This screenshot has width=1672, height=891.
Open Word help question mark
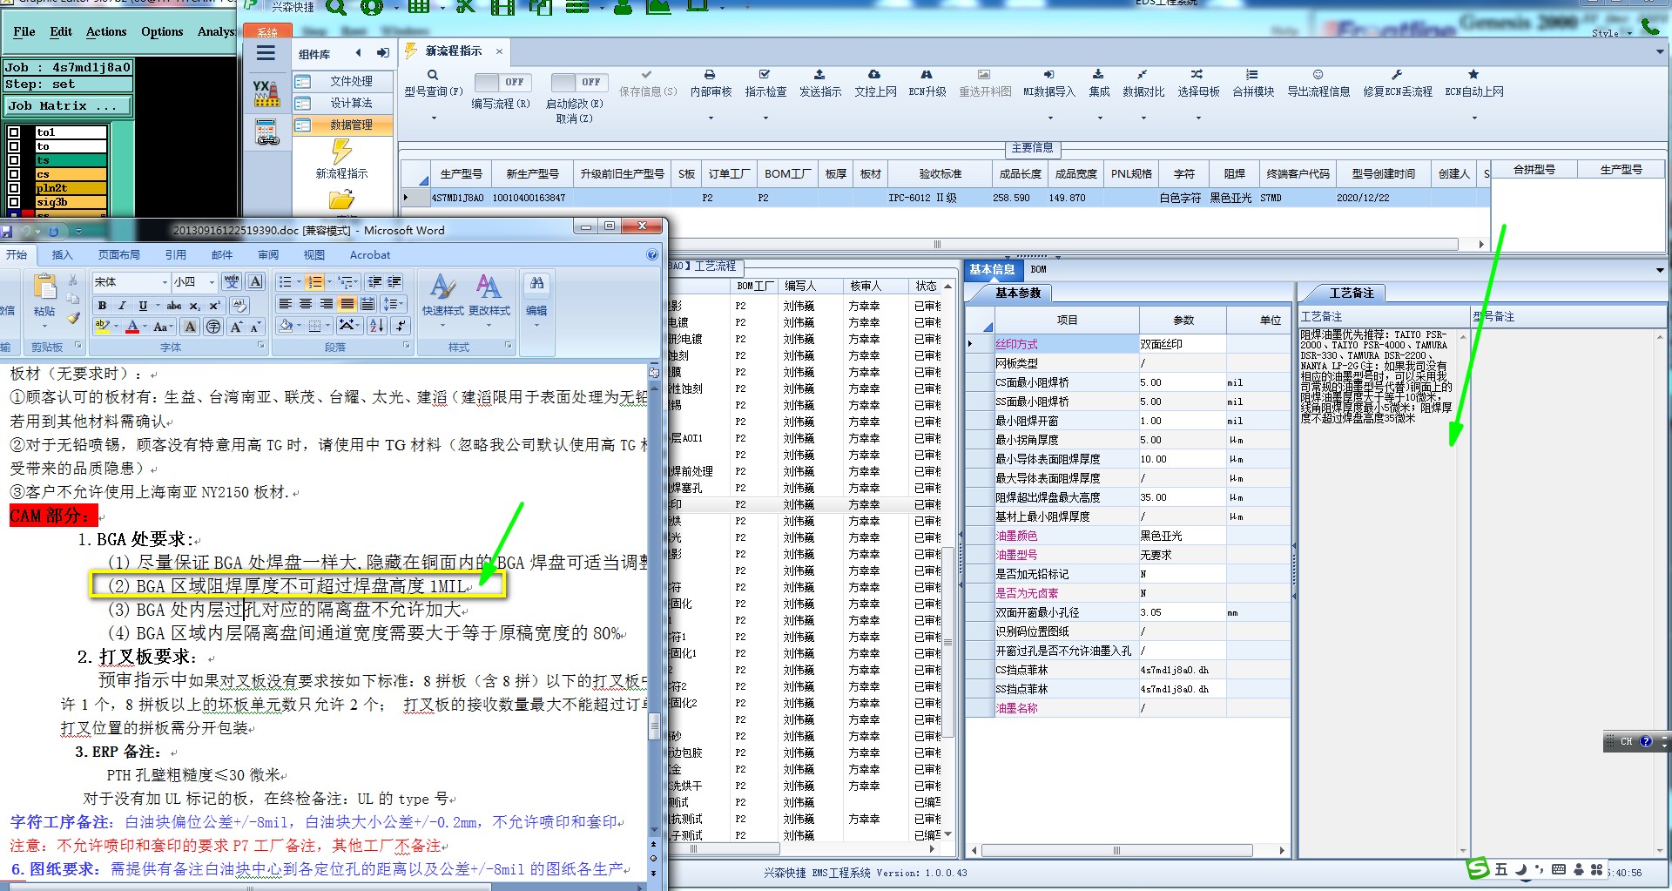[x=652, y=254]
